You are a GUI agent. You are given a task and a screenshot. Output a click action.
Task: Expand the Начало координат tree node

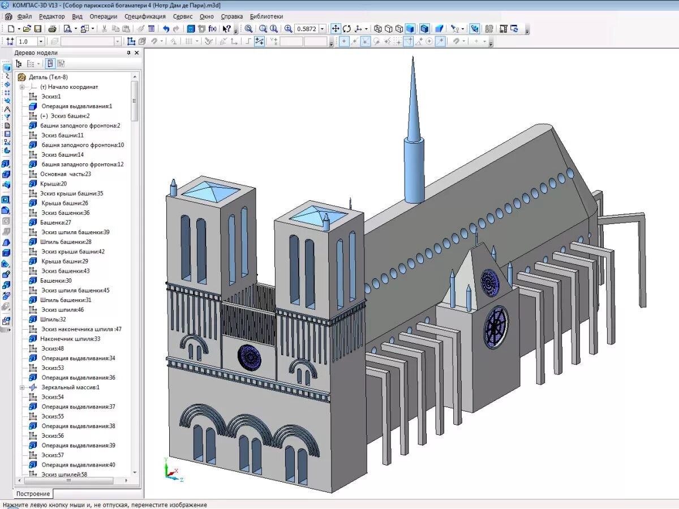22,87
